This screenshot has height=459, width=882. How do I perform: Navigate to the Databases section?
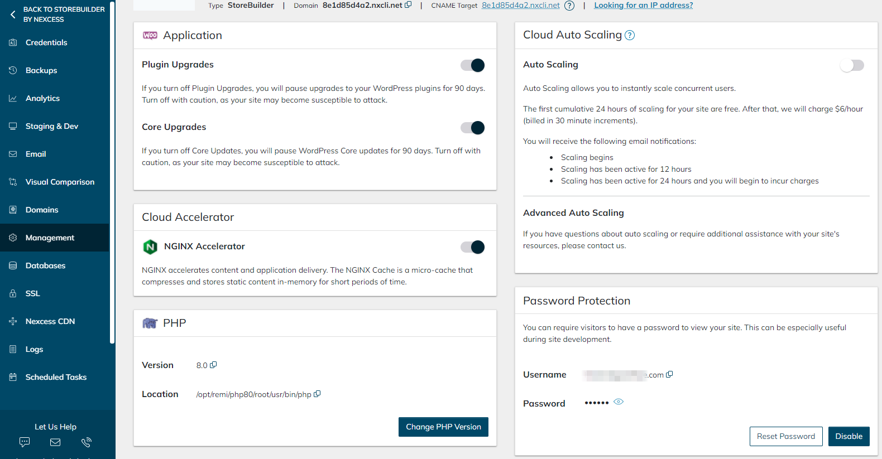tap(45, 265)
